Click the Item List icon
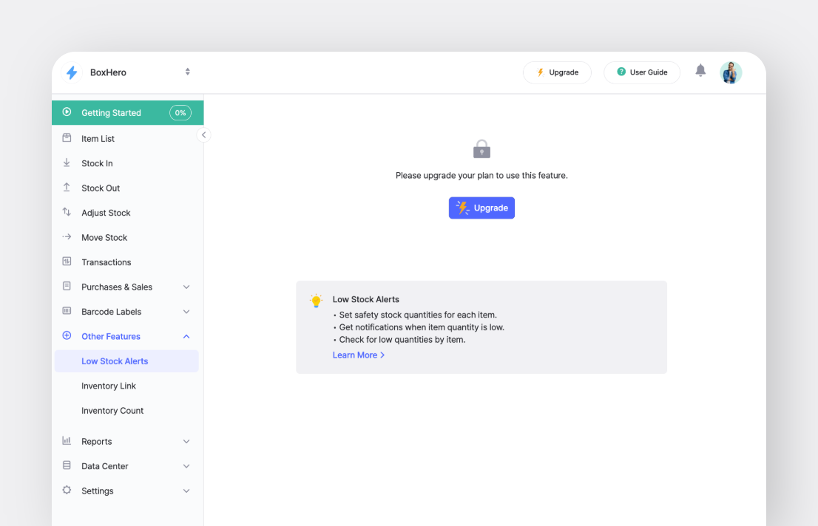Viewport: 818px width, 526px height. (x=67, y=138)
